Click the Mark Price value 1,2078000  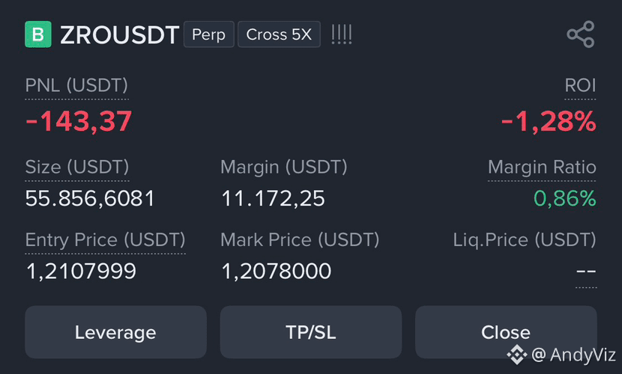[x=276, y=272]
